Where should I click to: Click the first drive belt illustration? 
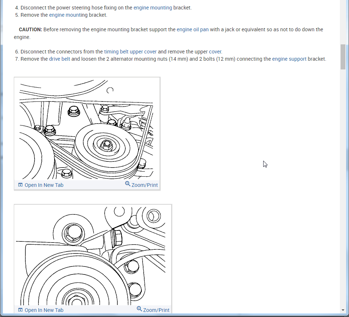point(87,129)
